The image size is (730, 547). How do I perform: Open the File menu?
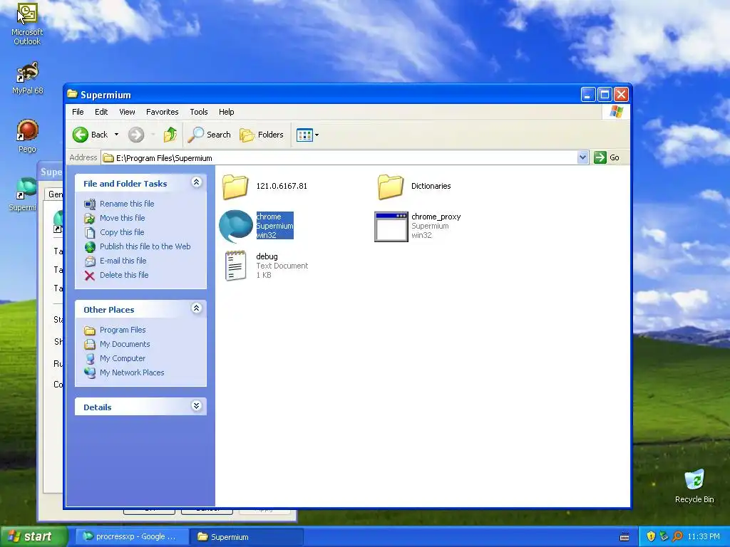pyautogui.click(x=78, y=112)
